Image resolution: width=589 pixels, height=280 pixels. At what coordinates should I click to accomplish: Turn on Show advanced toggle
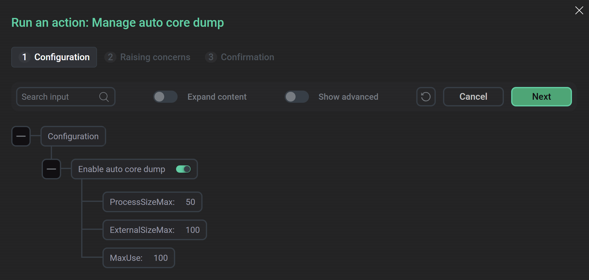(296, 97)
